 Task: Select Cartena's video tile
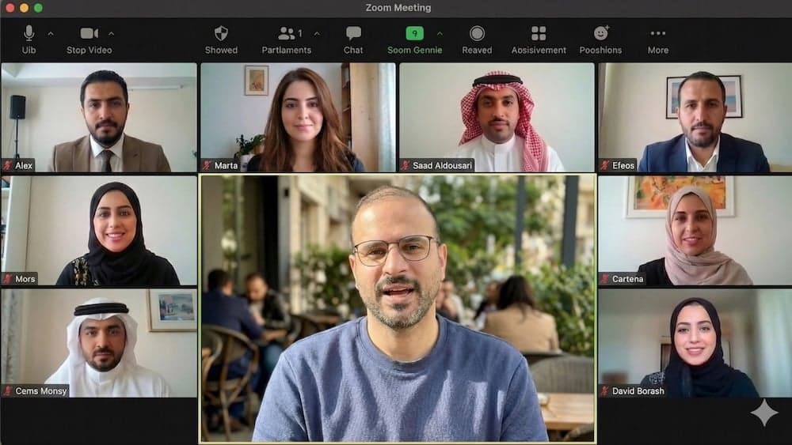tap(695, 230)
